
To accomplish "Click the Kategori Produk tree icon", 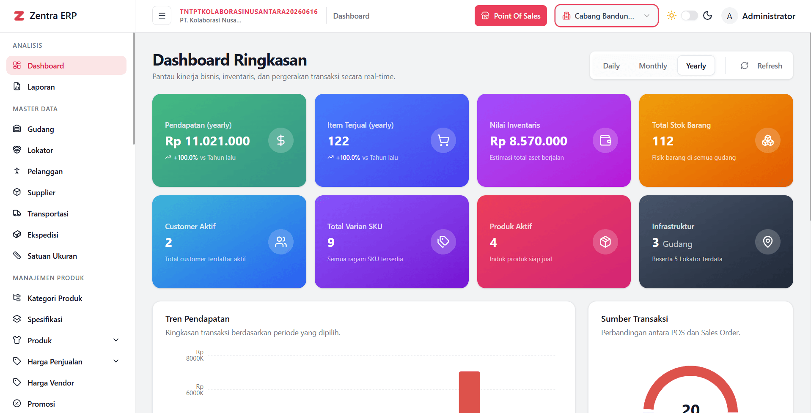I will [17, 298].
